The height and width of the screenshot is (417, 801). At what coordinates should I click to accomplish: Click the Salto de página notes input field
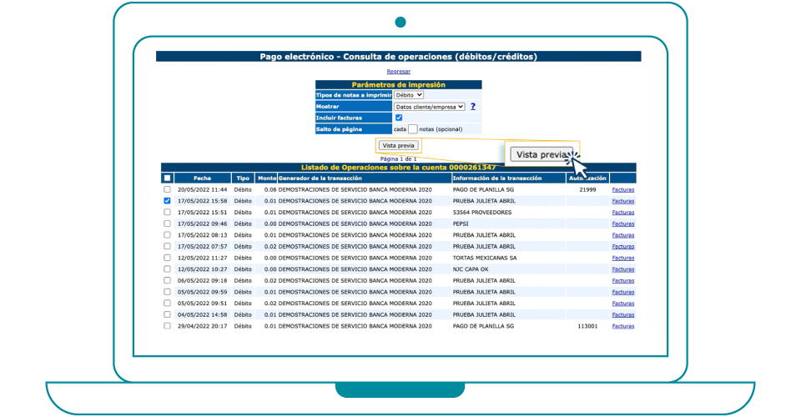pyautogui.click(x=412, y=129)
